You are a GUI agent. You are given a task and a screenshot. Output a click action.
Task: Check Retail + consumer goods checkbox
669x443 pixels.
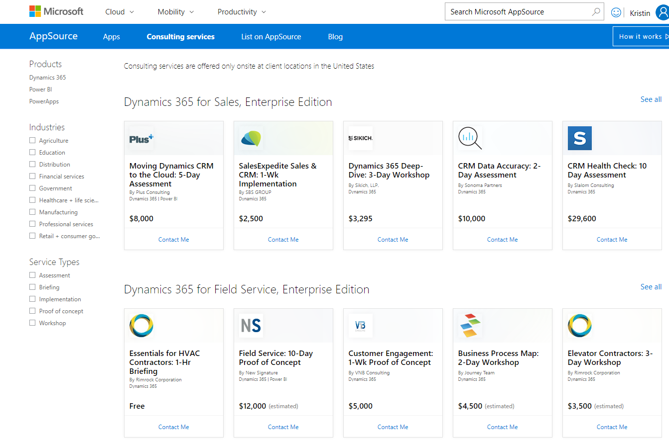coord(32,236)
